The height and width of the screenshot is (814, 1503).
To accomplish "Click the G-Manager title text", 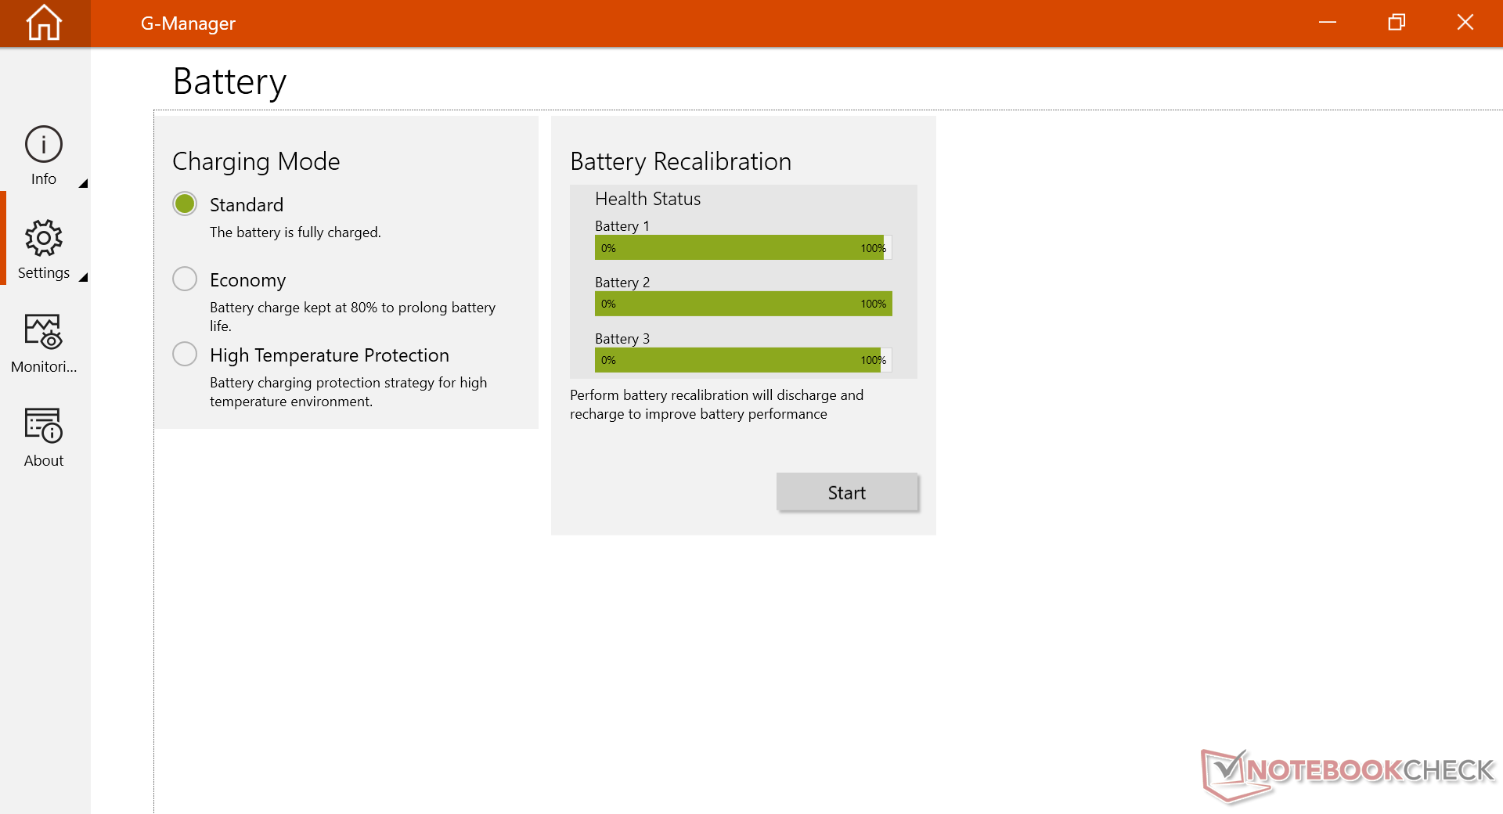I will pos(188,23).
